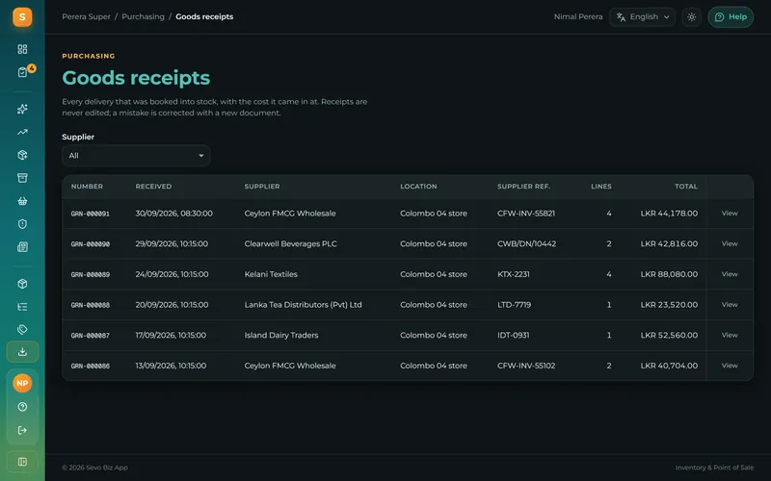View receipt GRN-000091
The image size is (771, 481).
(730, 214)
